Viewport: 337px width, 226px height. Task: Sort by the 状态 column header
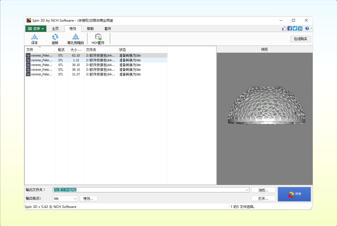142,50
